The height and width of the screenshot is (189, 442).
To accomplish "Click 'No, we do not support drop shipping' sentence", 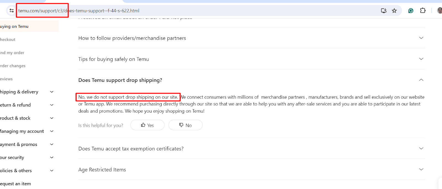I will click(128, 97).
